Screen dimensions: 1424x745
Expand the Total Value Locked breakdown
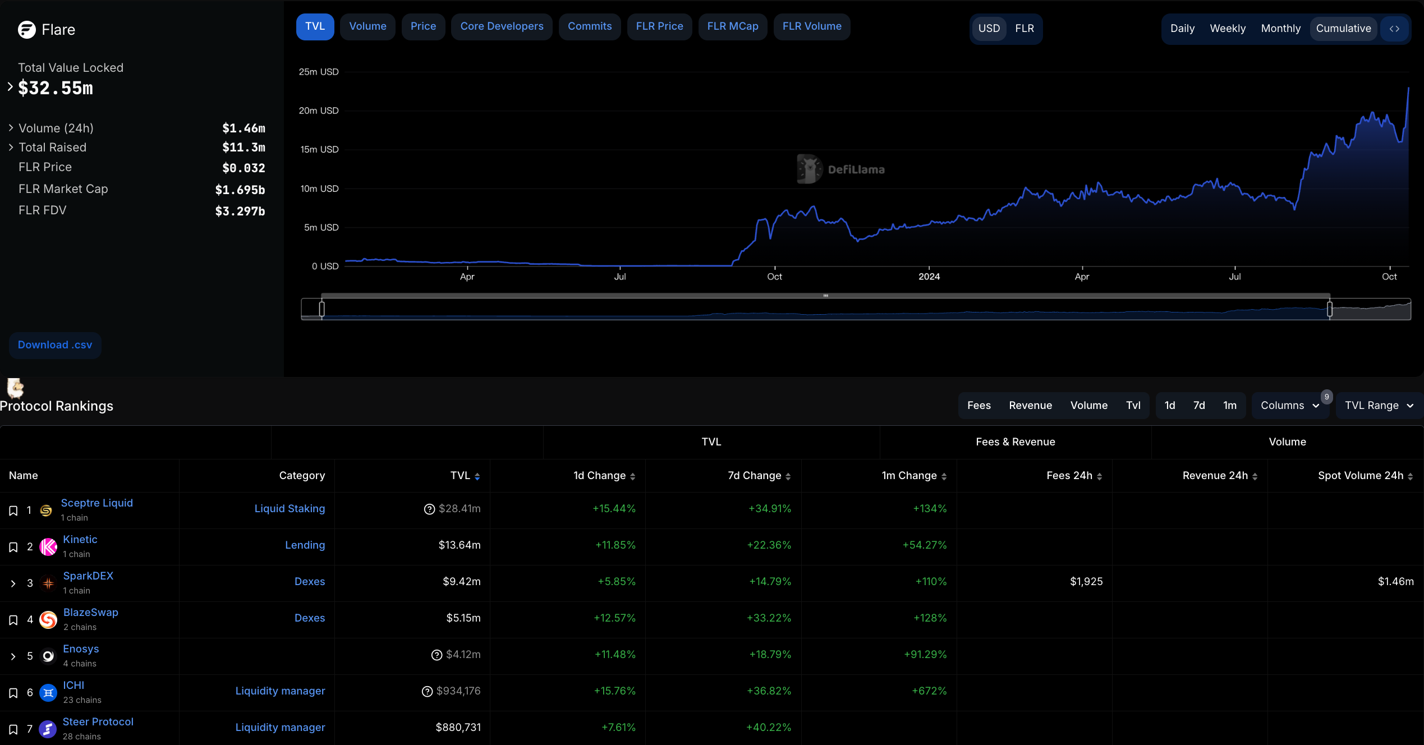click(10, 87)
